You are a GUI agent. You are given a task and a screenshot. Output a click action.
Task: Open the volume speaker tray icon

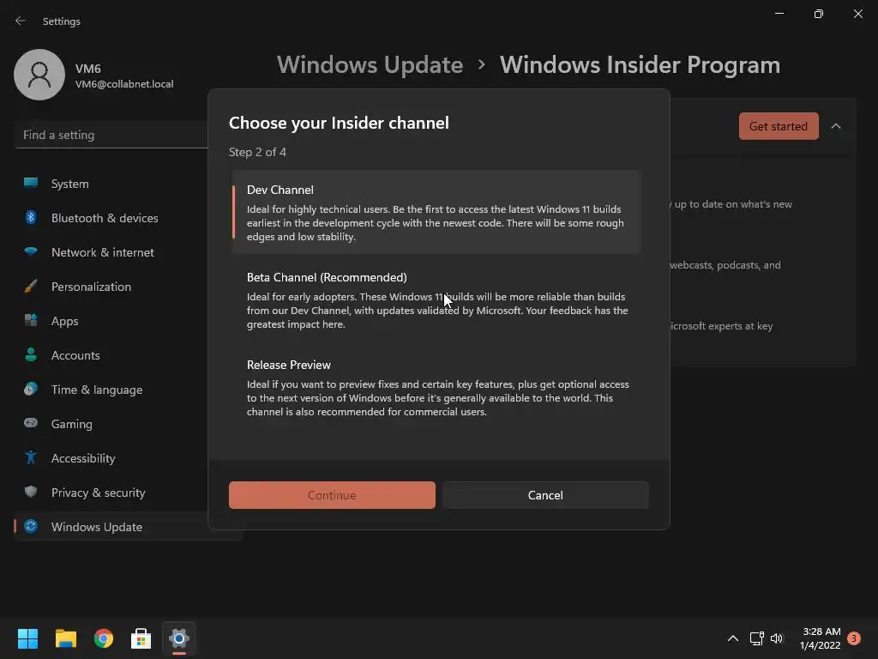click(777, 638)
